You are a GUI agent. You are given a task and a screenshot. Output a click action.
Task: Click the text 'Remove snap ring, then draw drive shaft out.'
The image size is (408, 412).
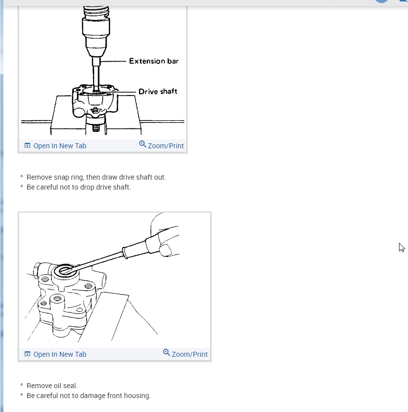96,177
